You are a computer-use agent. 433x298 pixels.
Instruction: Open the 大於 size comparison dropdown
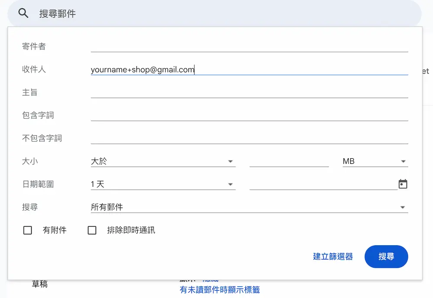162,160
